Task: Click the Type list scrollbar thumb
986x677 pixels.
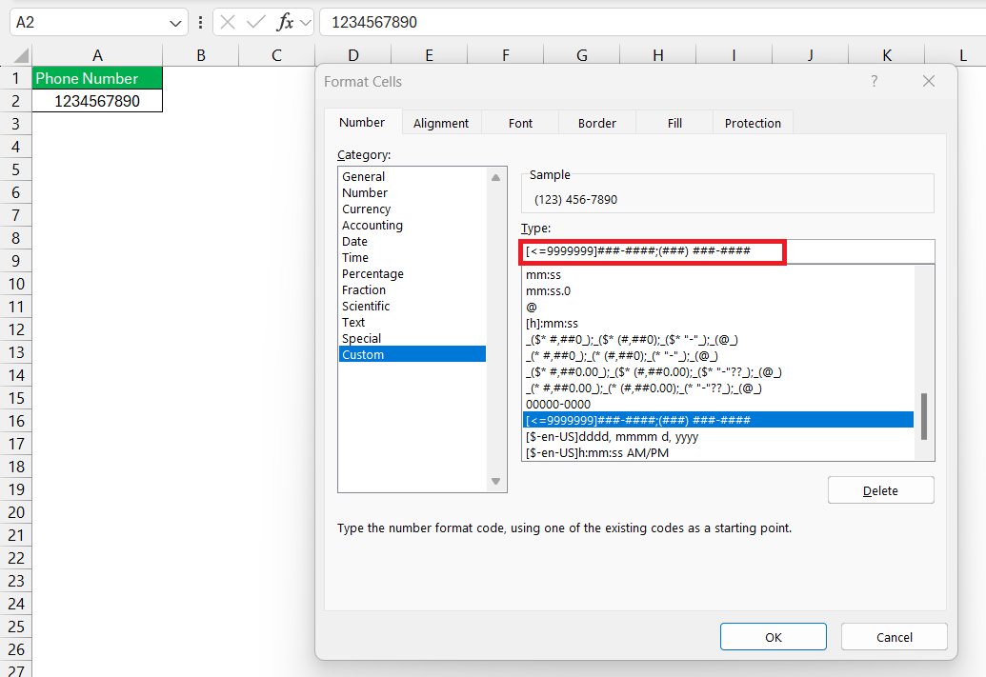Action: (924, 417)
